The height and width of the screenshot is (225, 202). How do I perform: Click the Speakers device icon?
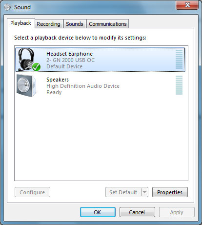pos(26,85)
